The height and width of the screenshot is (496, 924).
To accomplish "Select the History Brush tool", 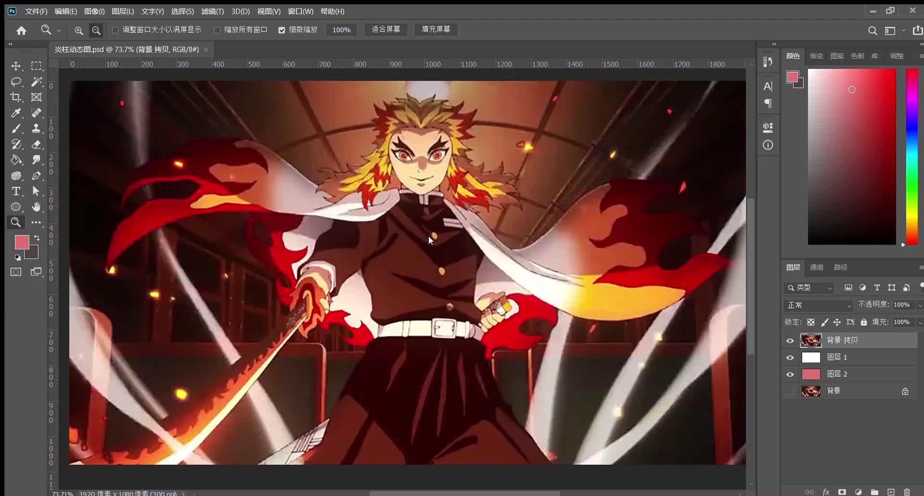I will point(16,144).
